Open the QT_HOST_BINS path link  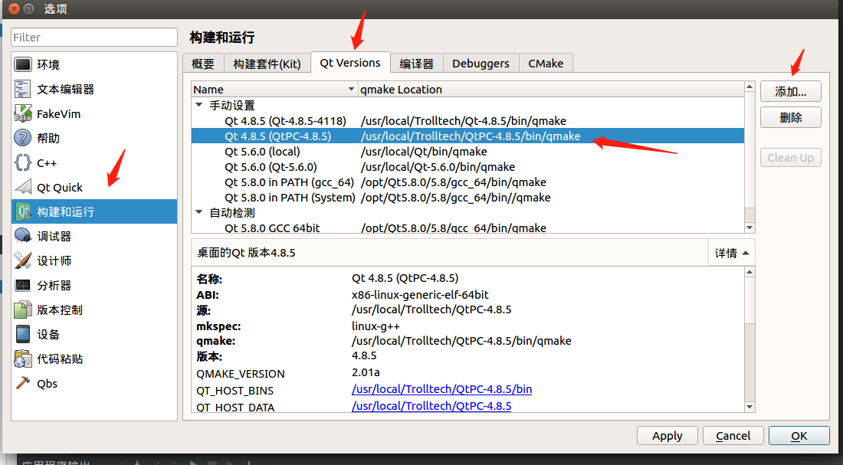click(x=441, y=389)
